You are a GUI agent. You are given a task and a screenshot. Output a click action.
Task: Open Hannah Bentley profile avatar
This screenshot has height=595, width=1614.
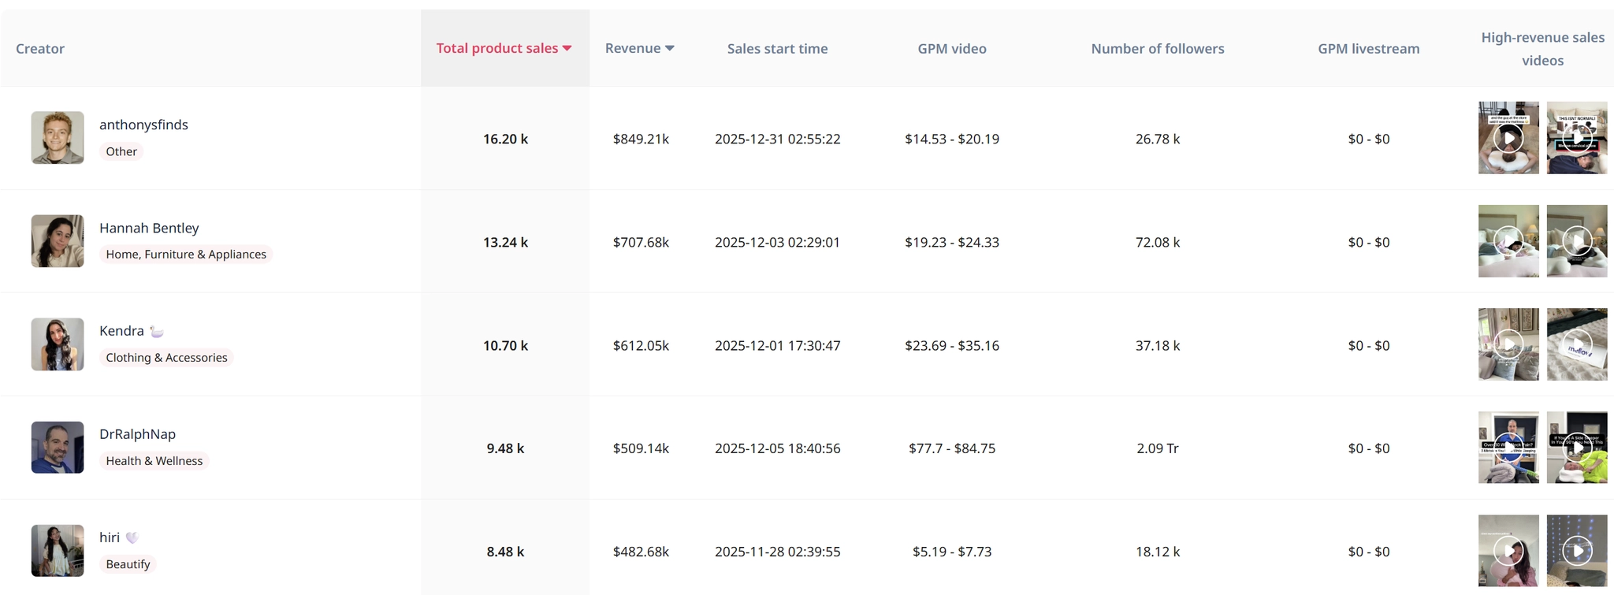(x=58, y=241)
